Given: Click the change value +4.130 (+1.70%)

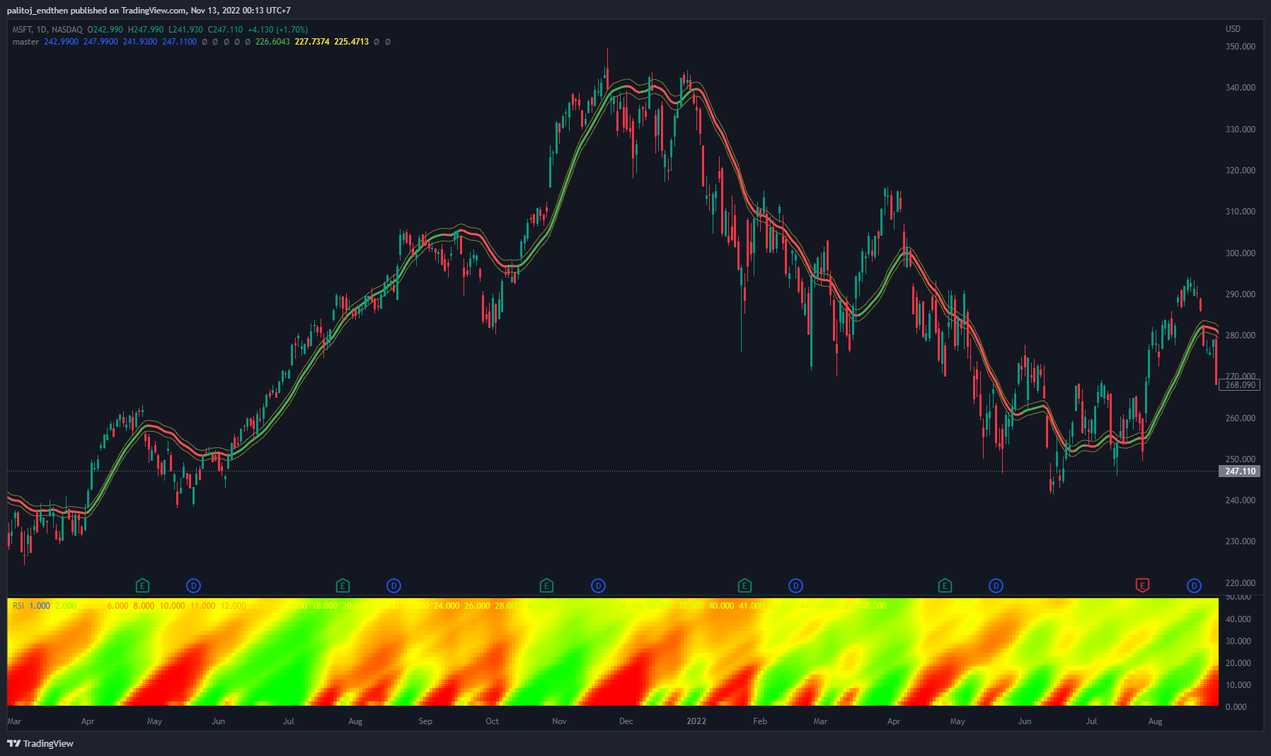Looking at the screenshot, I should (x=277, y=30).
